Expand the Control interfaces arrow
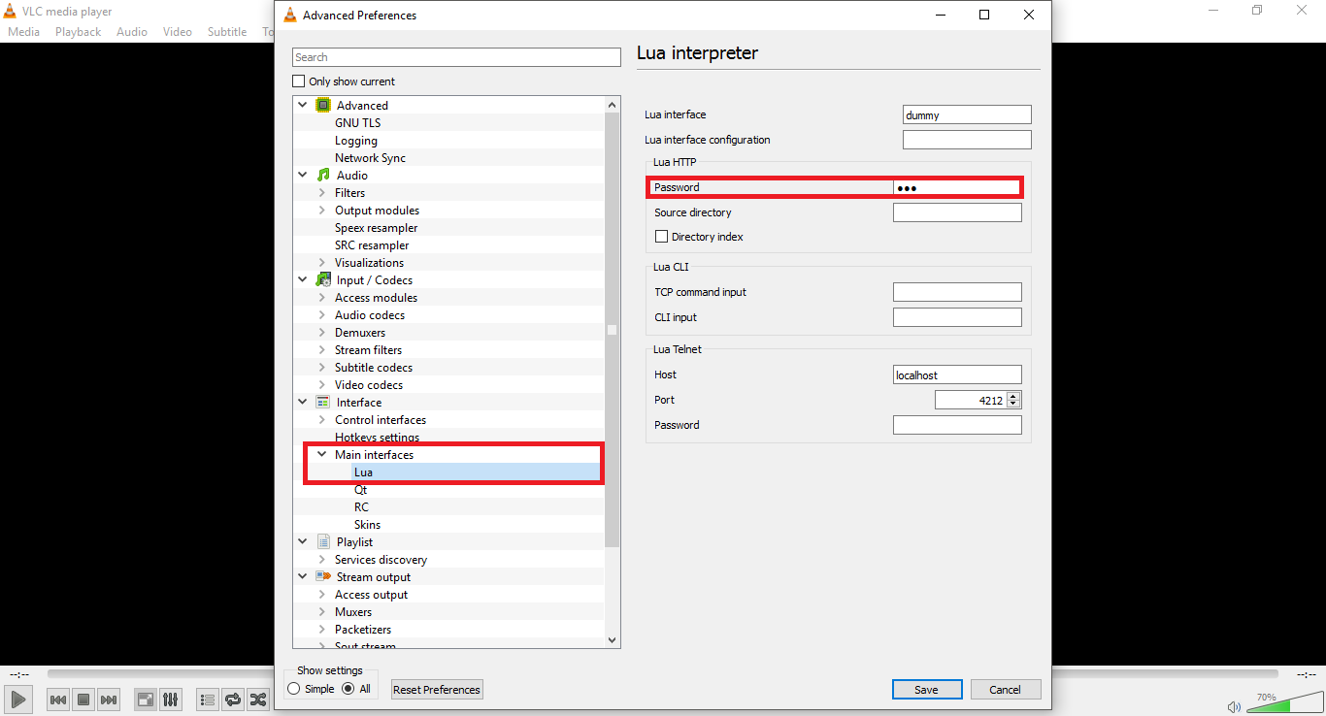The width and height of the screenshot is (1326, 716). coord(322,419)
